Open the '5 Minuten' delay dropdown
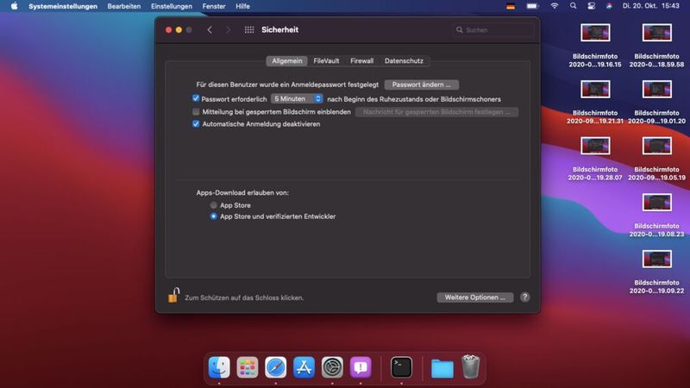 click(297, 98)
